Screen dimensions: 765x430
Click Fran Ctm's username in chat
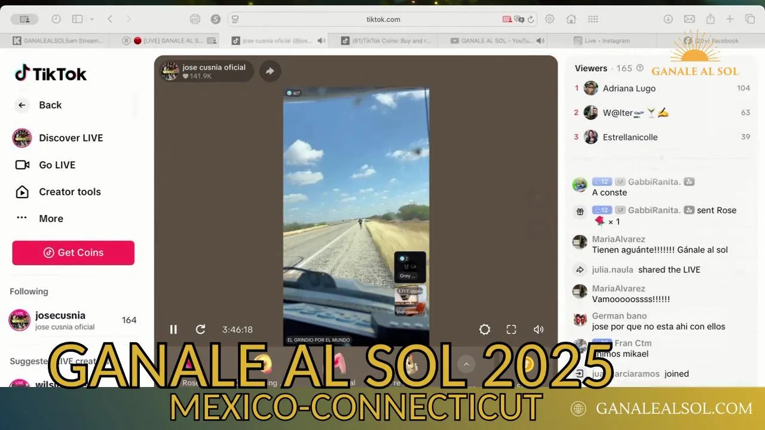(633, 343)
